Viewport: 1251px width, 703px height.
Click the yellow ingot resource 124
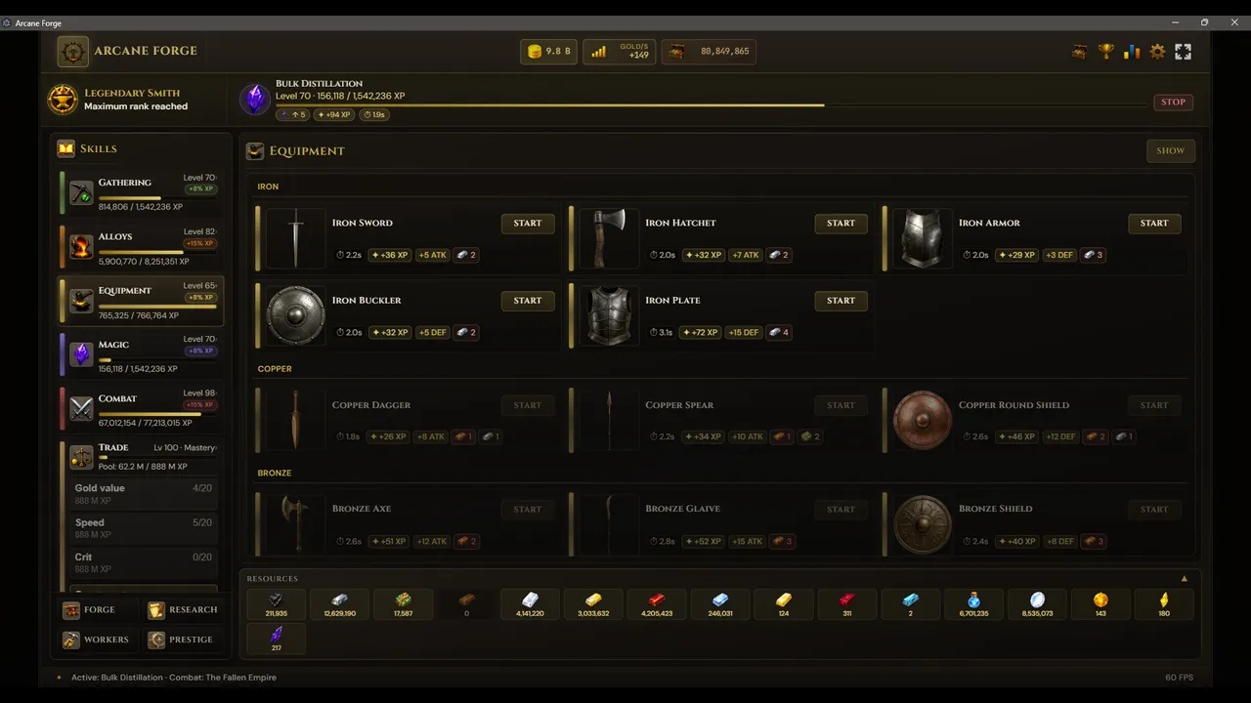click(x=784, y=604)
